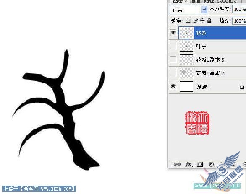246x194 pixels.
Task: Add a layer mask with mask icon
Action: coord(200,164)
